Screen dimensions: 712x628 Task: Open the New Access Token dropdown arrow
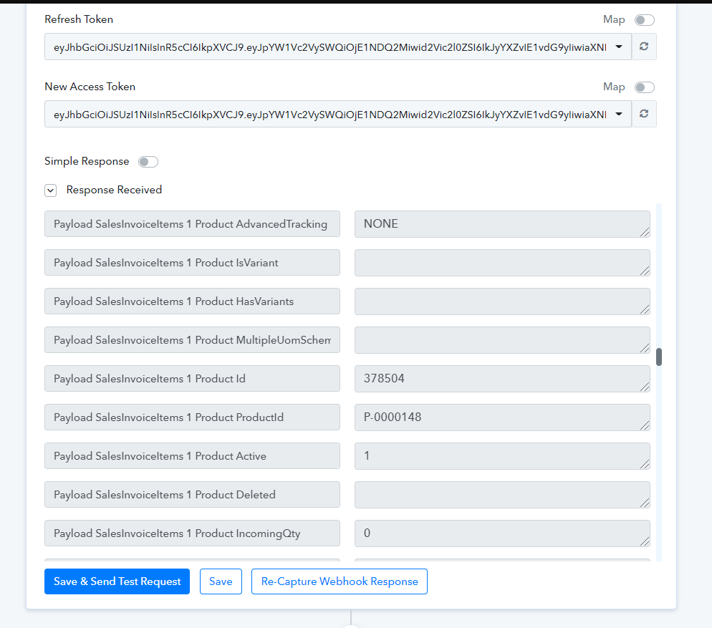(x=619, y=114)
